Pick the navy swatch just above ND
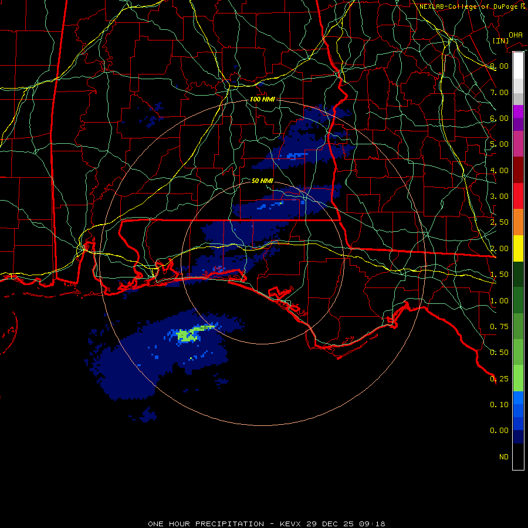The image size is (528, 528). pos(518,437)
